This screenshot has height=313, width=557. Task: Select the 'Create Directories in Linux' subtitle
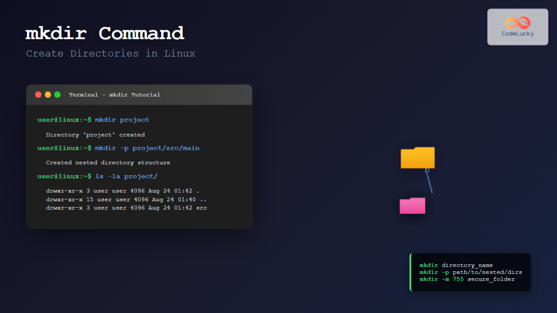coord(110,53)
